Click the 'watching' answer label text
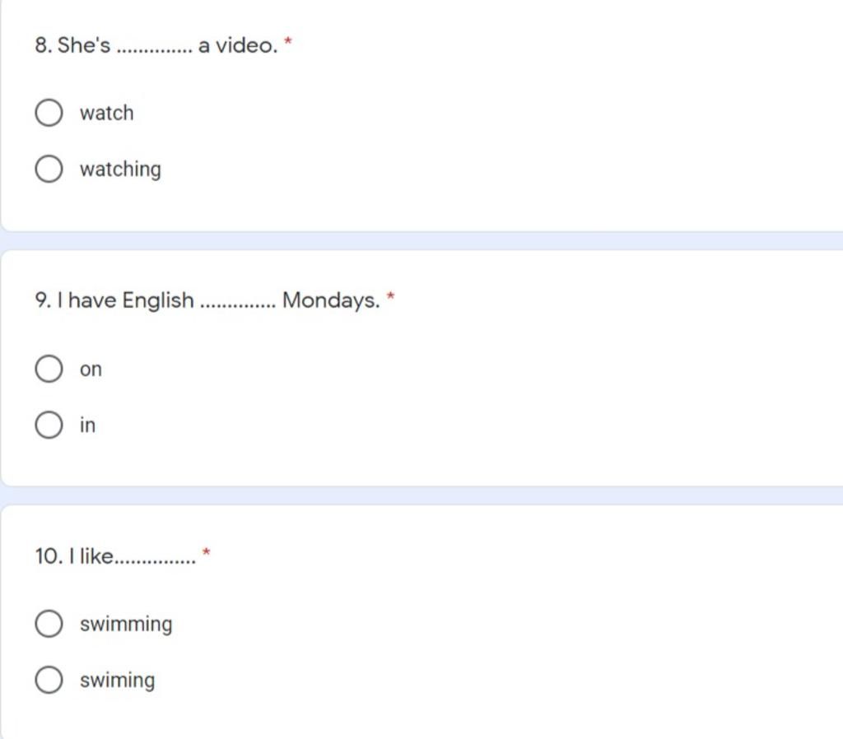This screenshot has width=843, height=739. click(x=120, y=170)
